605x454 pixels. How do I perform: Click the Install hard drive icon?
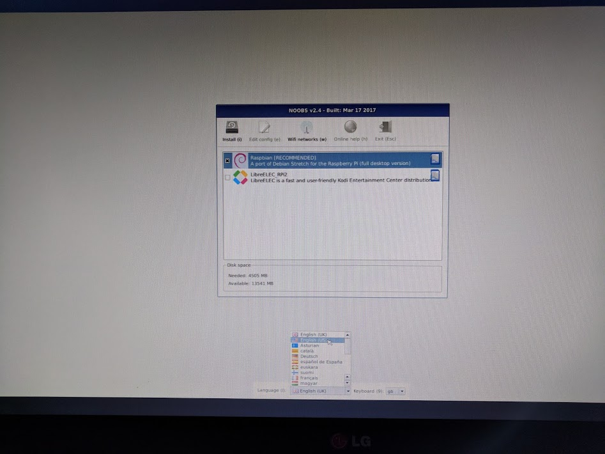coord(232,128)
